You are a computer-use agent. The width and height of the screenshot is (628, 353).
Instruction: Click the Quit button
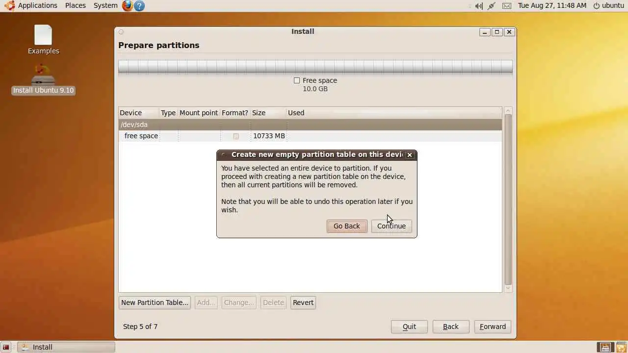click(x=409, y=327)
